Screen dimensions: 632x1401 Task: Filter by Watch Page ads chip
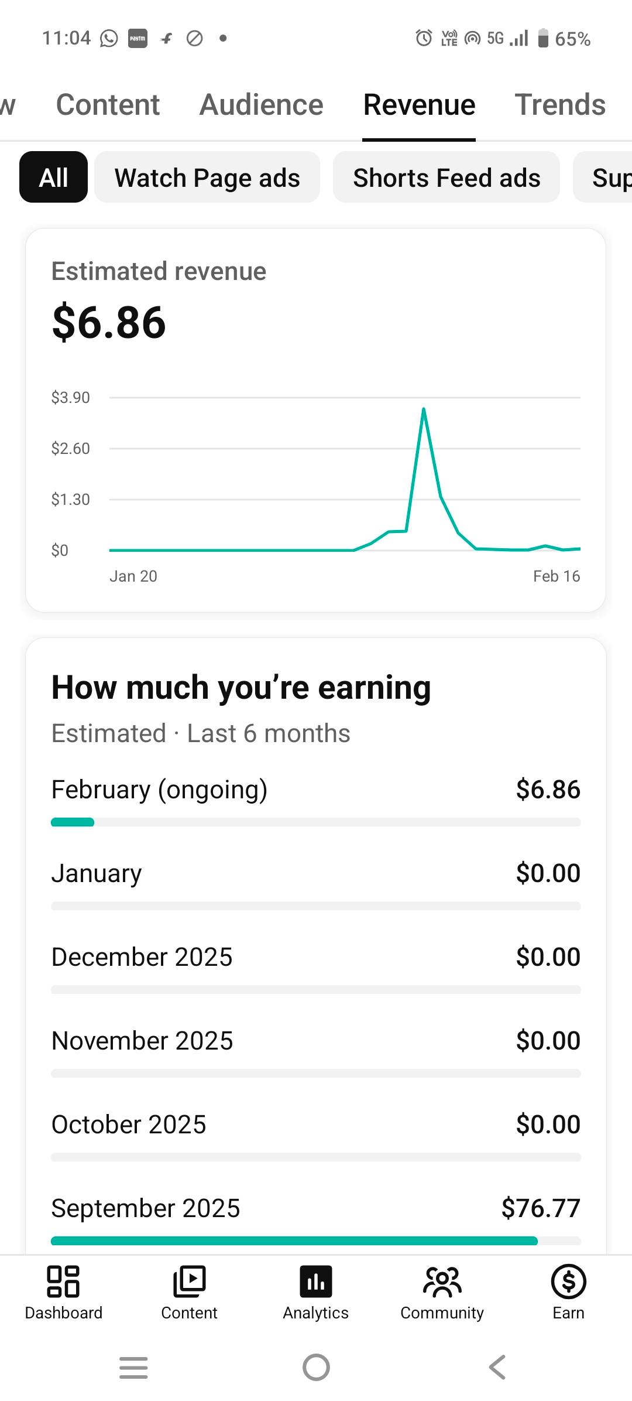[x=207, y=177]
